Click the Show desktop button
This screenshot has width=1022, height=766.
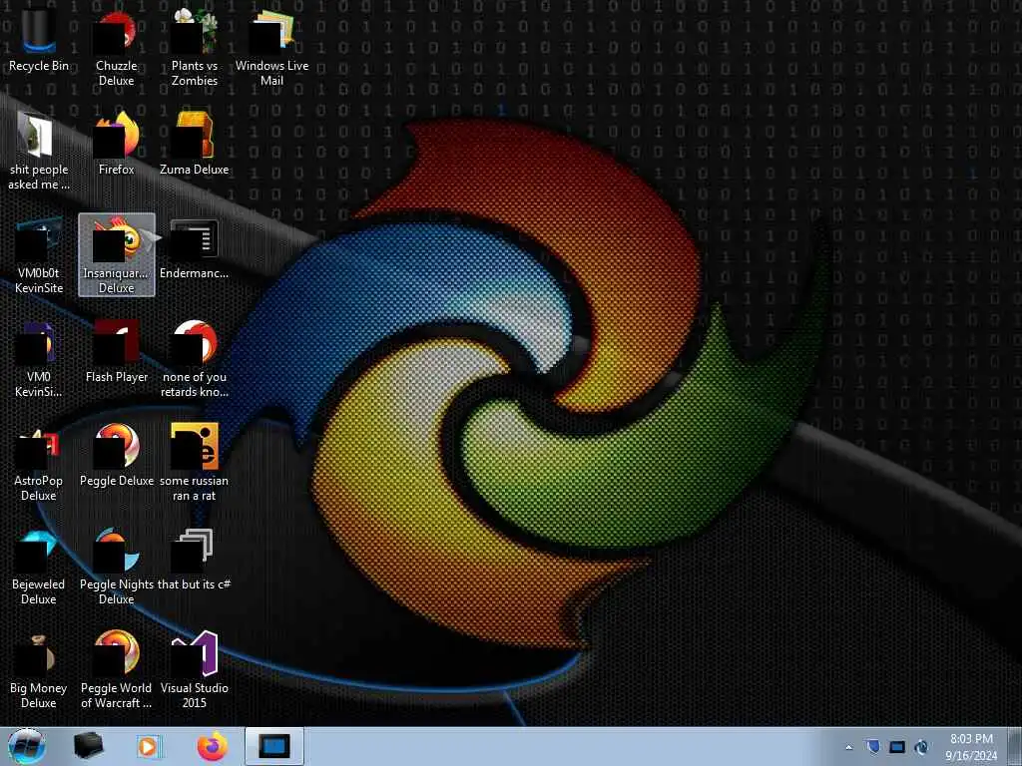(x=1015, y=746)
